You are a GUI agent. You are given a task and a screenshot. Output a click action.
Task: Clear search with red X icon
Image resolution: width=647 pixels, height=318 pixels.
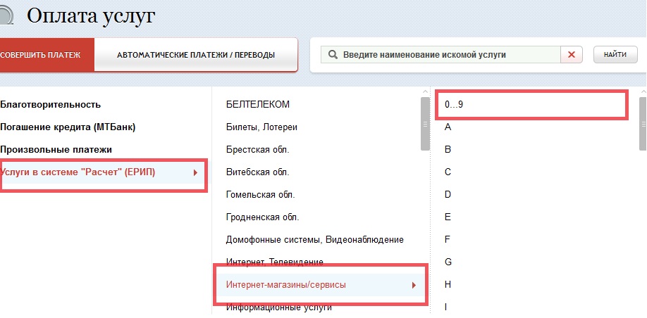[x=571, y=55]
